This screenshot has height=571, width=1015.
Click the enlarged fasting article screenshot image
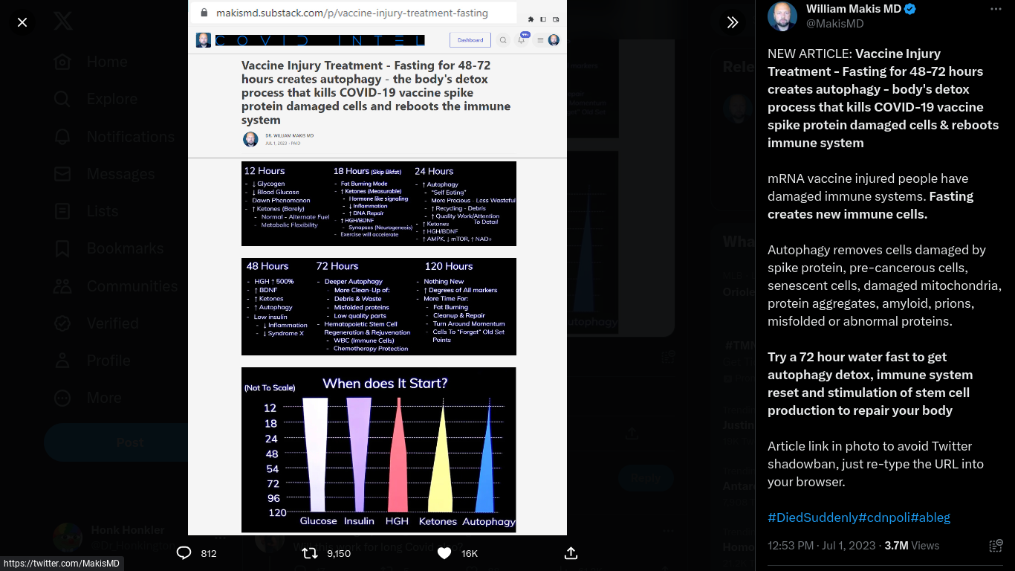tap(377, 268)
